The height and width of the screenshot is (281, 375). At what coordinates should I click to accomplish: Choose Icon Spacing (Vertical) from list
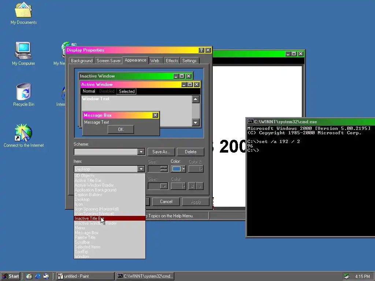(x=109, y=214)
